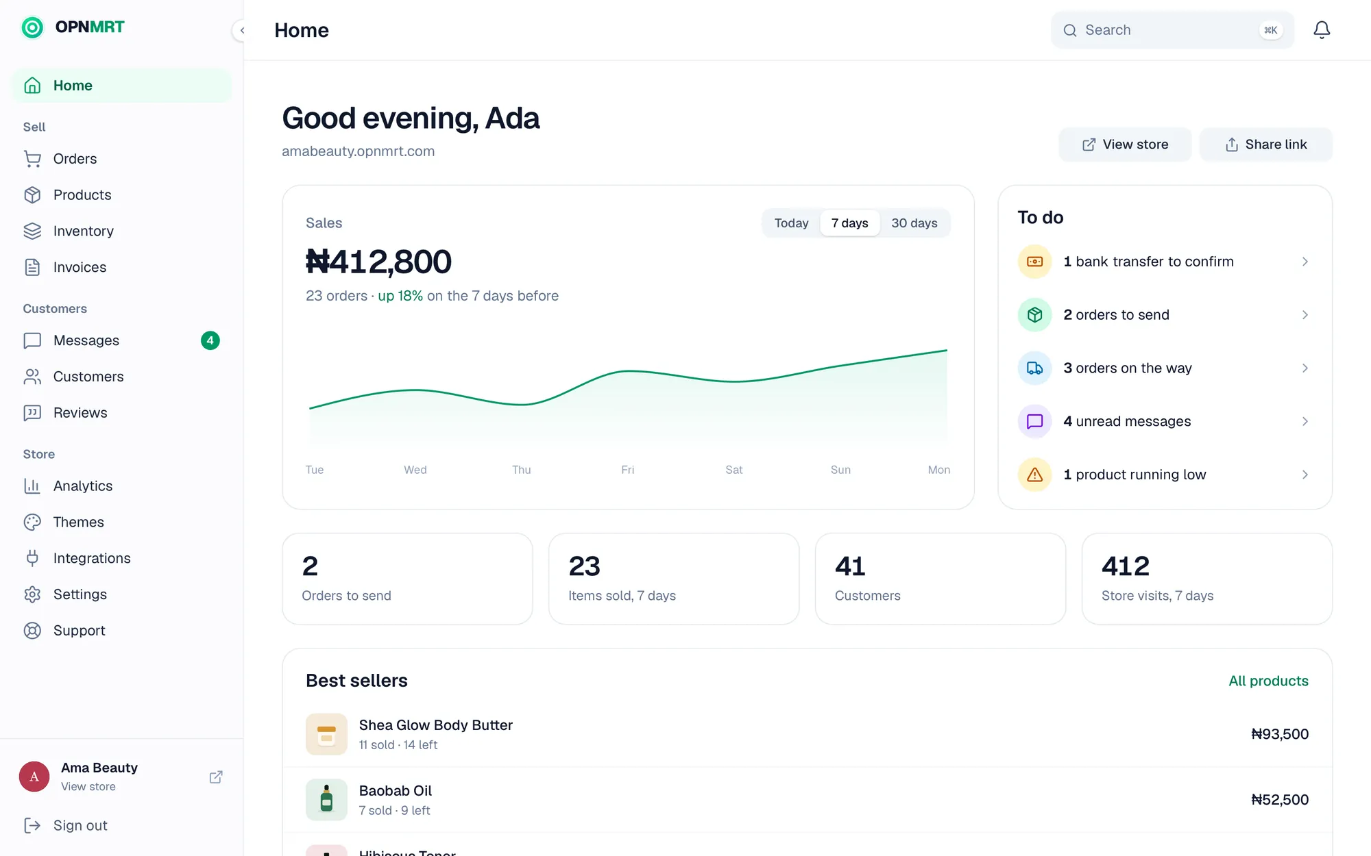Click the Support lifebuoy icon
This screenshot has height=856, width=1371.
coord(32,631)
